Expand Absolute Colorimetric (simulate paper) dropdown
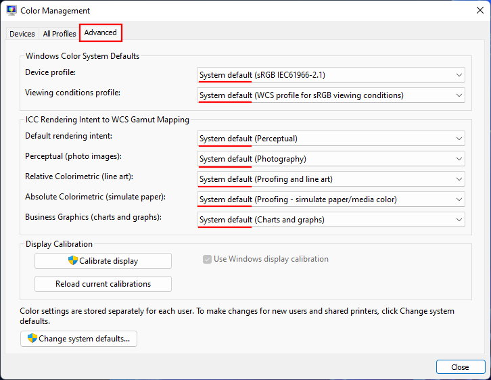This screenshot has width=491, height=380. tap(331, 199)
